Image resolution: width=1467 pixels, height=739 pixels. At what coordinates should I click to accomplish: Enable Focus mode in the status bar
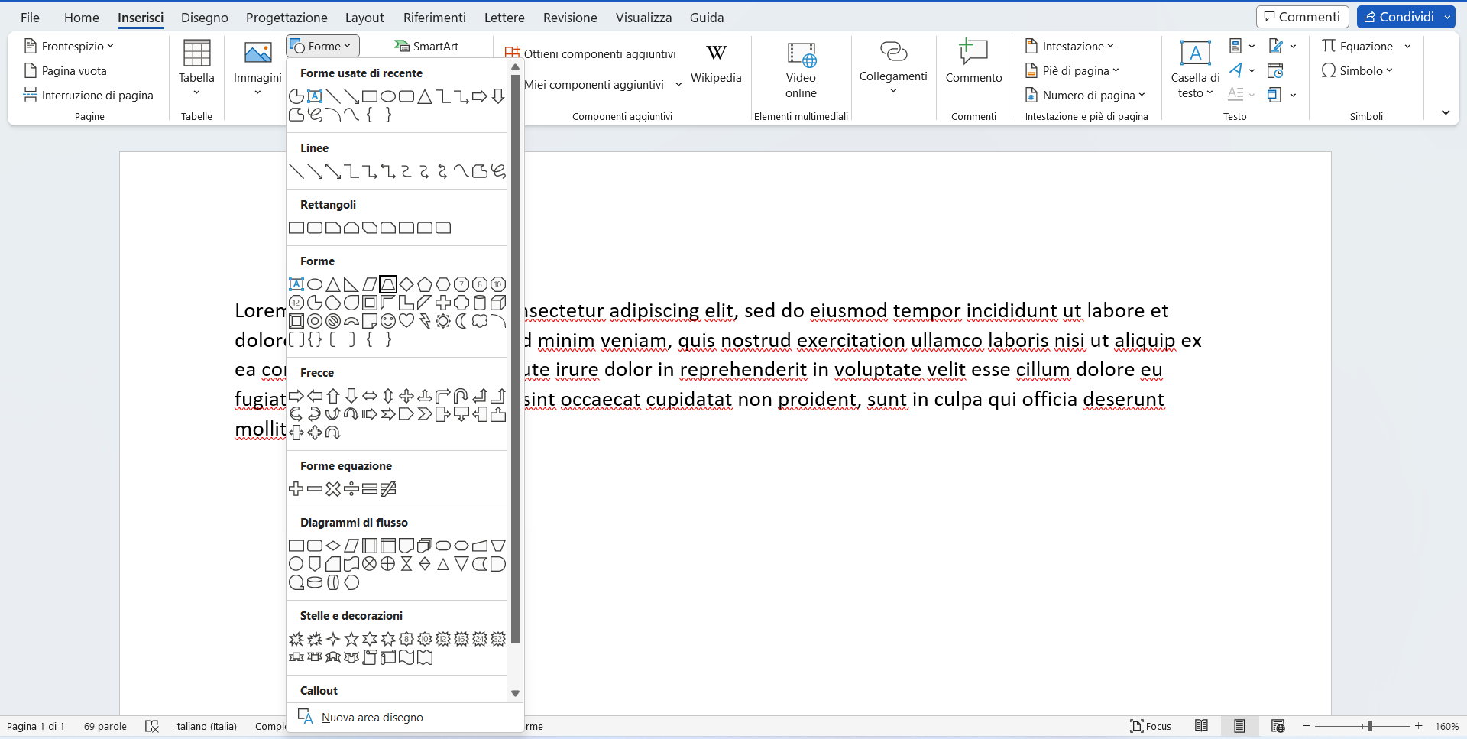click(1150, 726)
